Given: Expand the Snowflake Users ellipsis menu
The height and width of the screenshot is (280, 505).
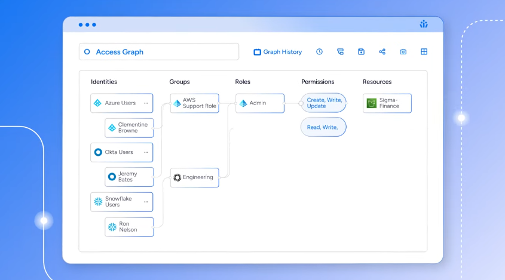Looking at the screenshot, I should [146, 202].
